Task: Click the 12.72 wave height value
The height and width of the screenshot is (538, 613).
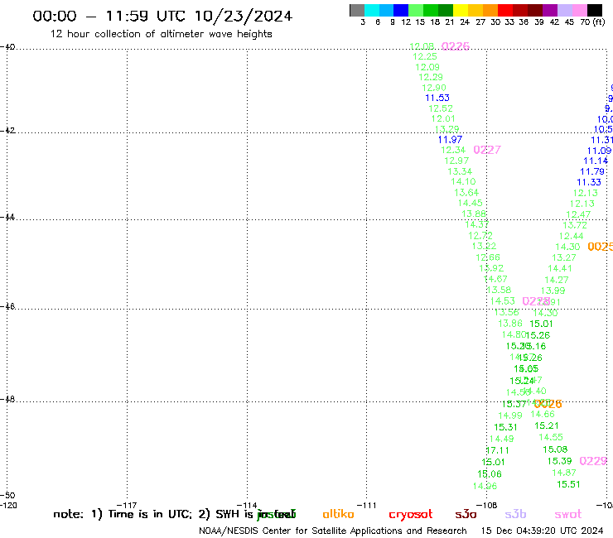Action: point(480,236)
